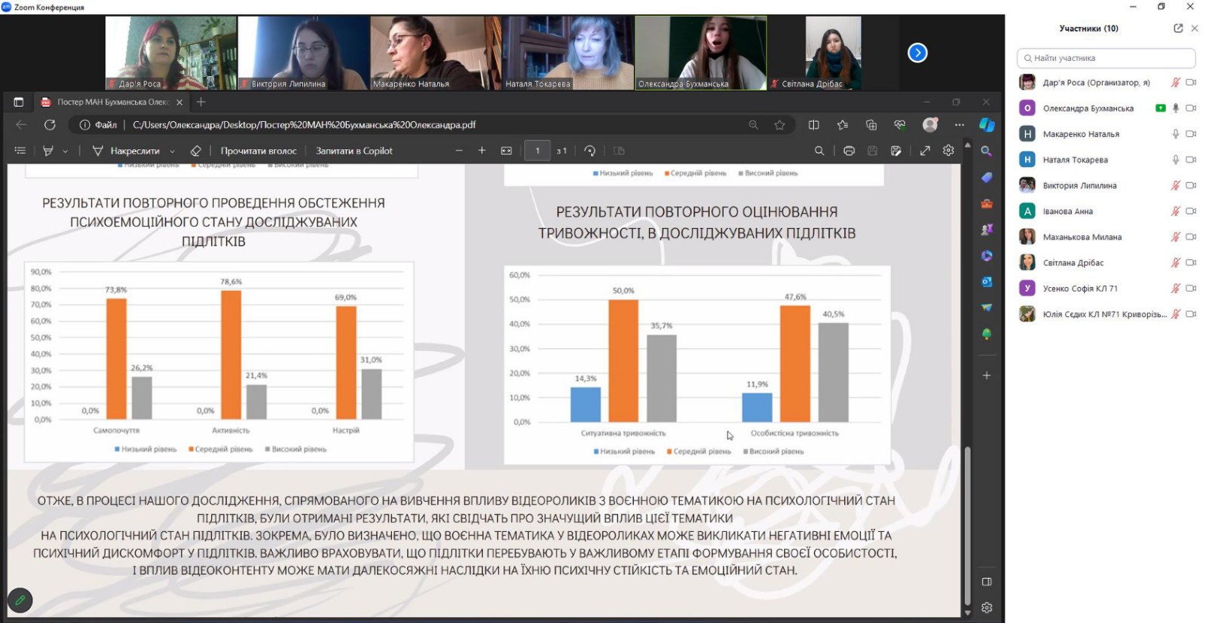This screenshot has width=1206, height=623.
Task: Reload the PDF page
Action: [50, 125]
